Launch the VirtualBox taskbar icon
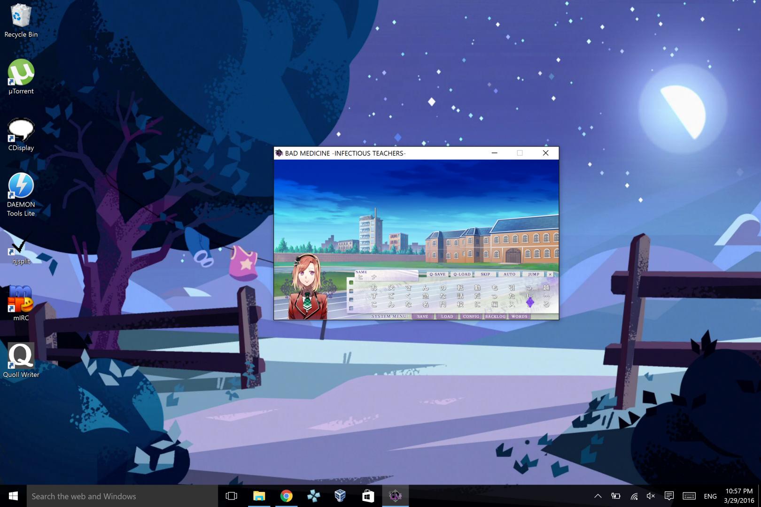This screenshot has height=507, width=761. click(341, 496)
